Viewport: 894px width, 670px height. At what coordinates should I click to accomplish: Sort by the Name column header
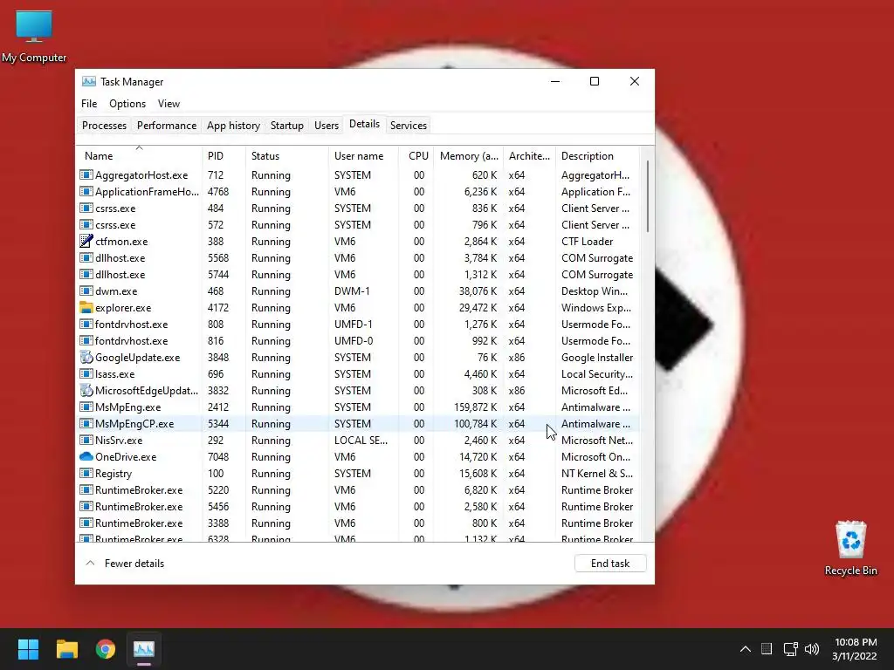[x=139, y=155]
